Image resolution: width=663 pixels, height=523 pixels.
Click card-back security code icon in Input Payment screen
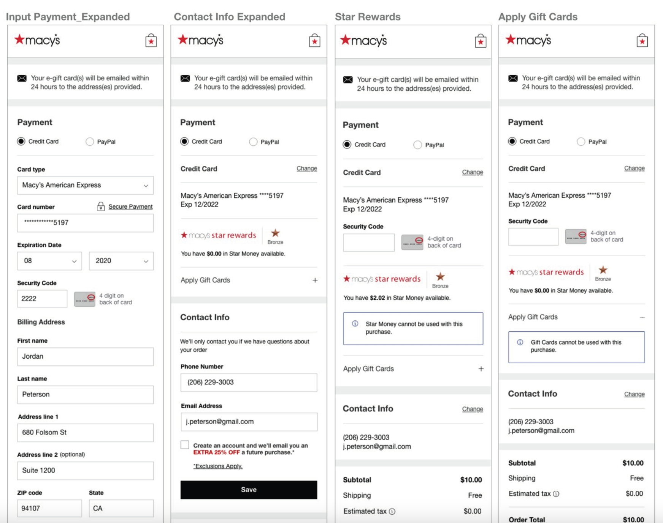coord(84,299)
